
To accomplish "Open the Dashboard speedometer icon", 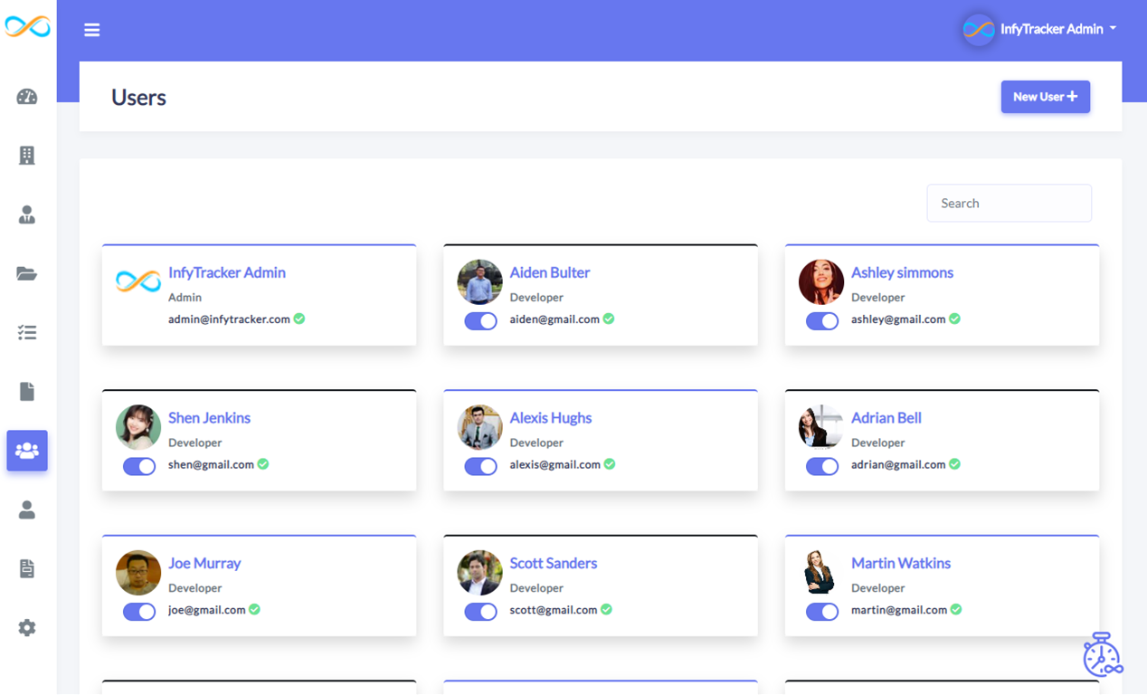I will pos(27,97).
